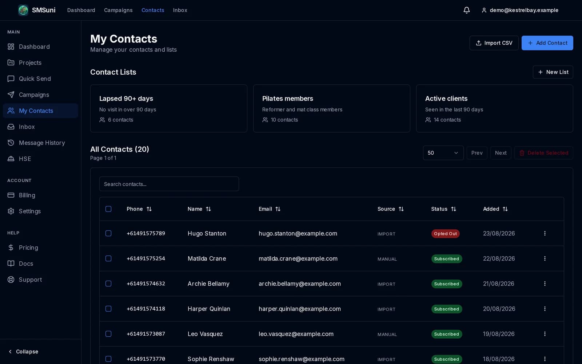
Task: Open the Lapsed 90+ days list card
Action: (x=169, y=108)
